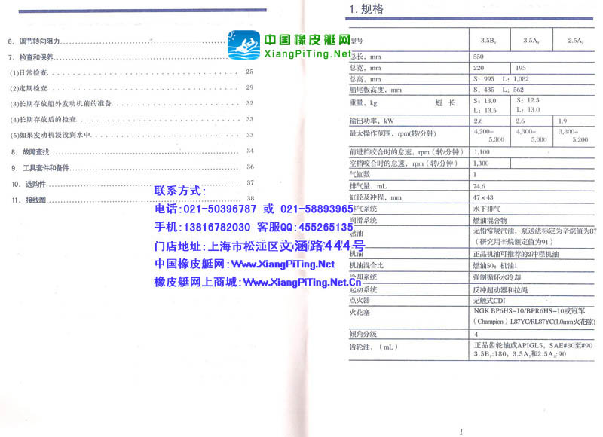Select contents entry '8. 故障查找'
Image resolution: width=603 pixels, height=437 pixels.
tap(30, 152)
